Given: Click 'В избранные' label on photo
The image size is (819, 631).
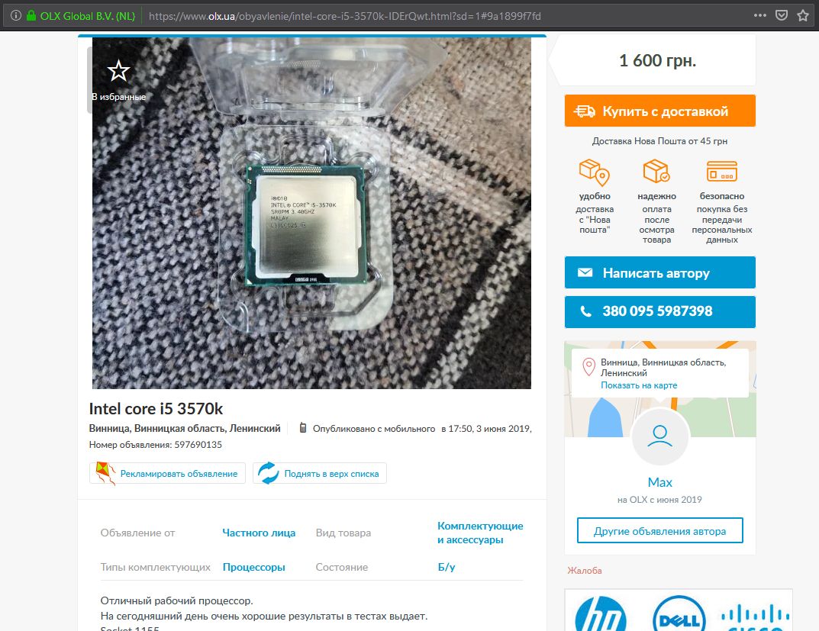Looking at the screenshot, I should (118, 97).
